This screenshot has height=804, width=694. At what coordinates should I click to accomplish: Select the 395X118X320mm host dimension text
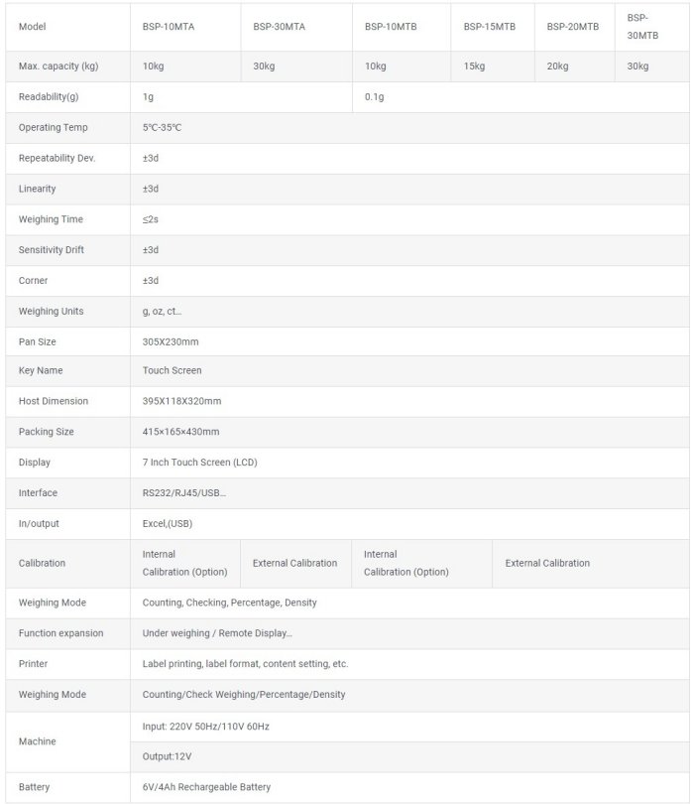(x=181, y=401)
